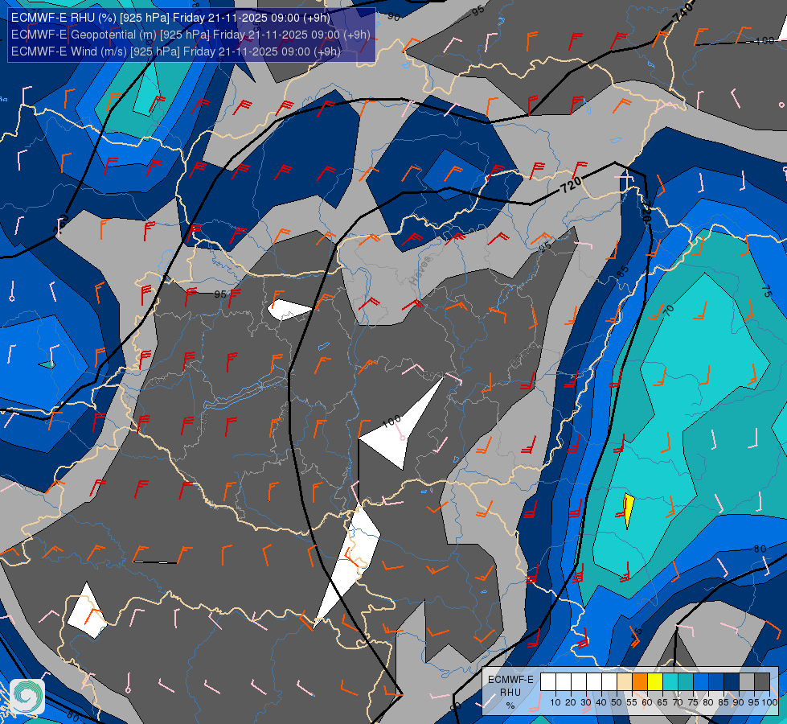This screenshot has width=787, height=724.
Task: Click the legend scale value 40
Action: (601, 702)
